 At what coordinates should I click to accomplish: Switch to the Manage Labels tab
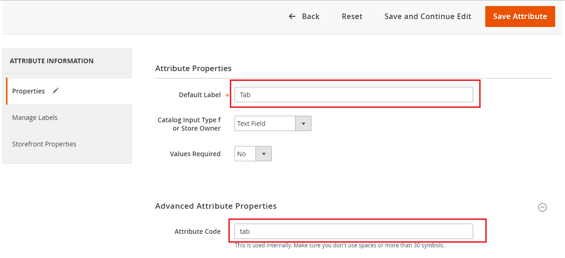35,118
